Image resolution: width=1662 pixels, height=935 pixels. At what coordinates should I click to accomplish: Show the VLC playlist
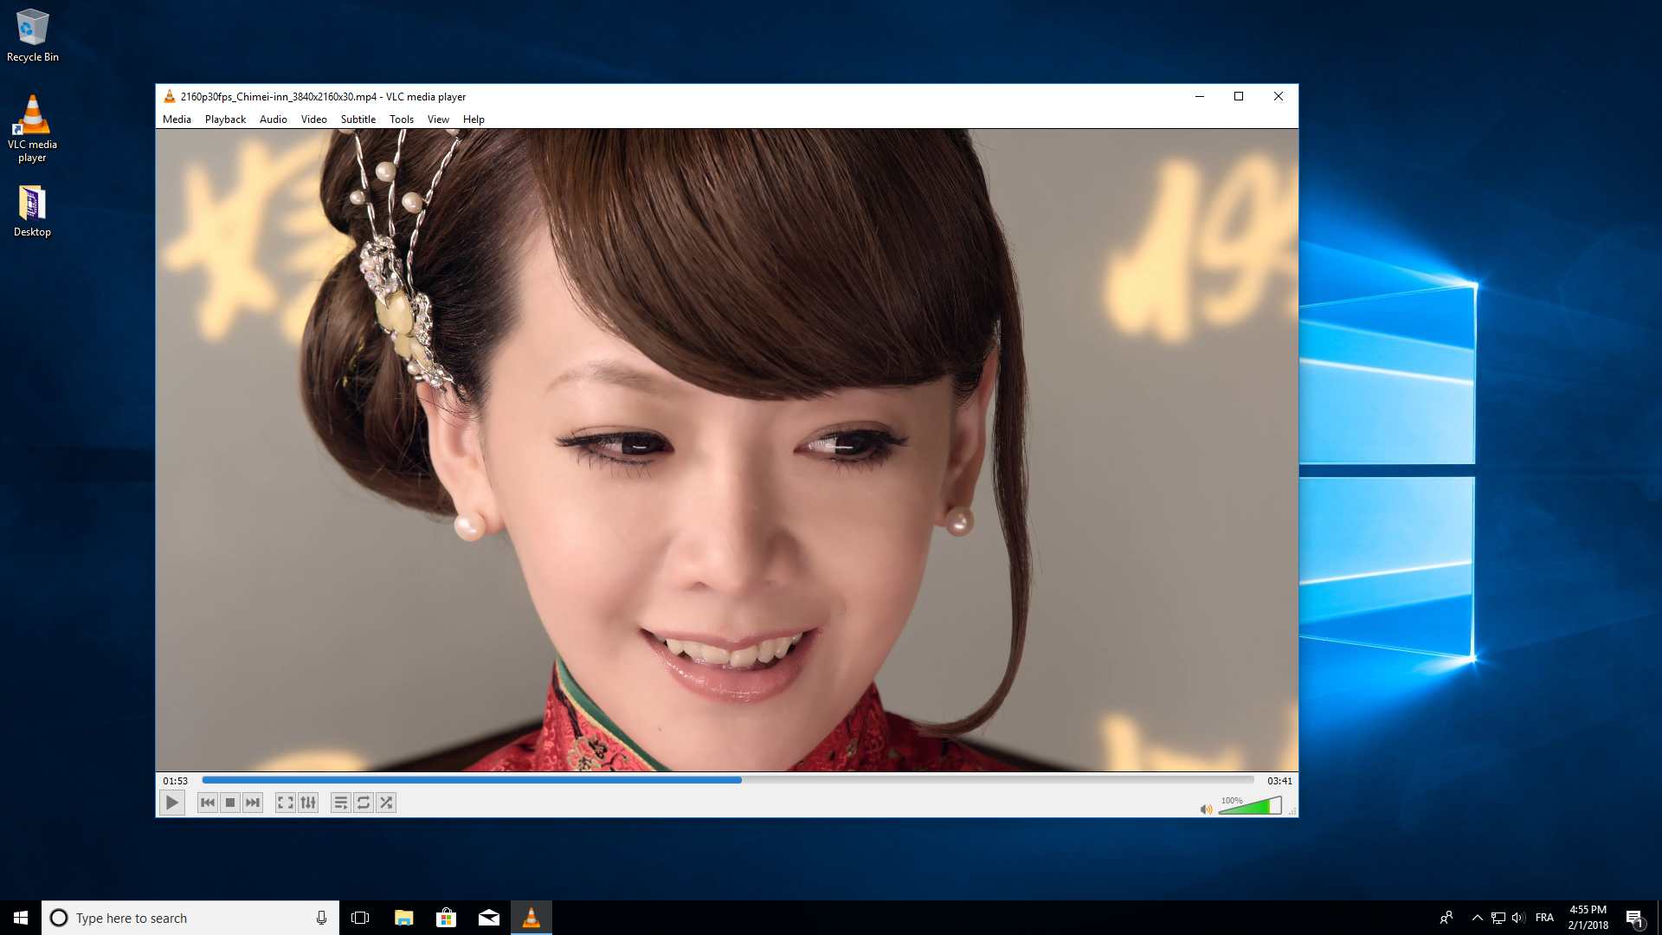[340, 803]
